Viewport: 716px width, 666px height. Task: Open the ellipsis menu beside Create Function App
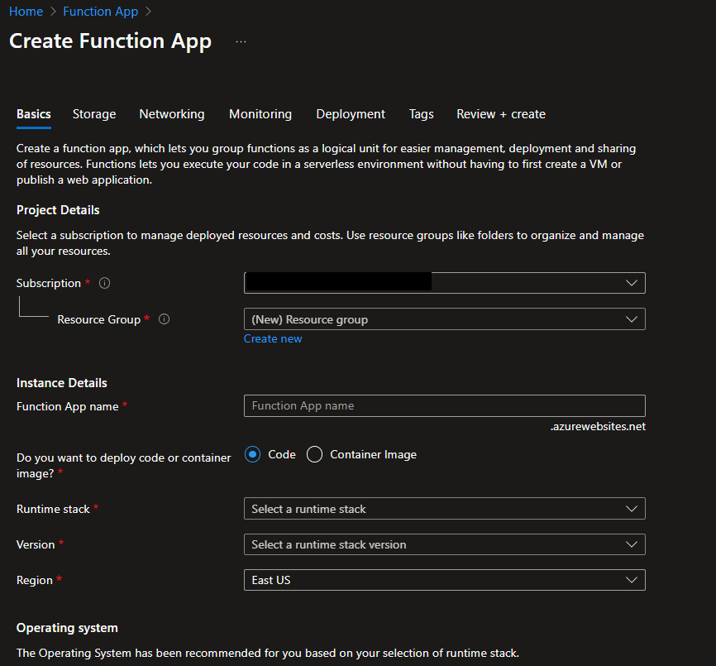point(241,41)
